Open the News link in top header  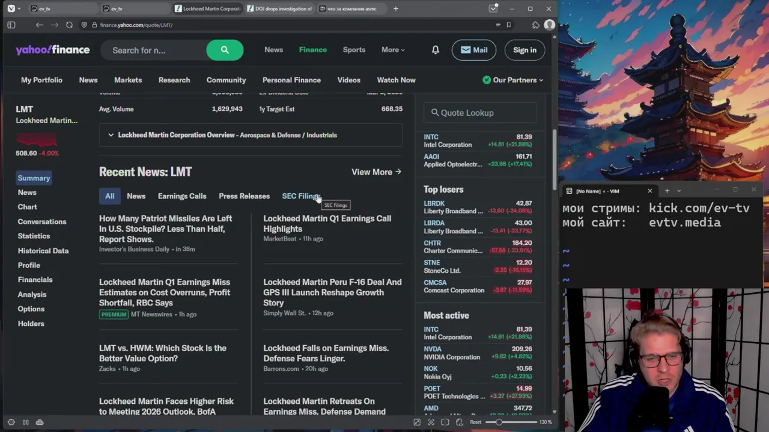coord(273,50)
